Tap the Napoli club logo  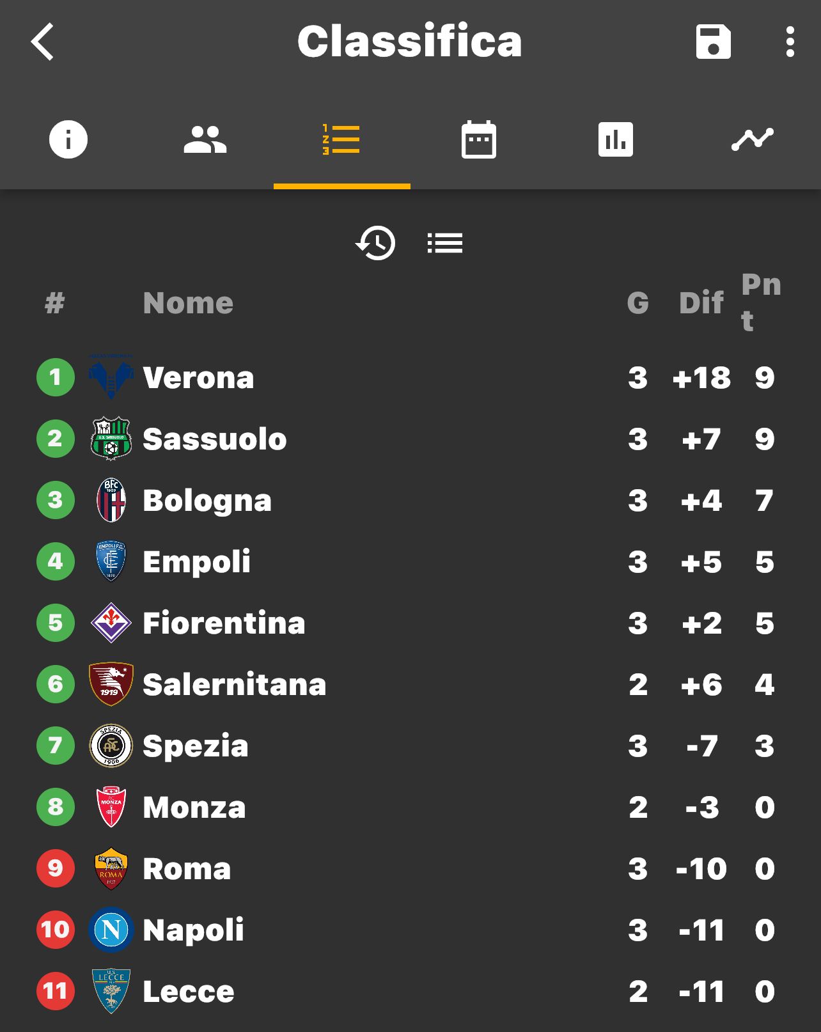point(111,930)
